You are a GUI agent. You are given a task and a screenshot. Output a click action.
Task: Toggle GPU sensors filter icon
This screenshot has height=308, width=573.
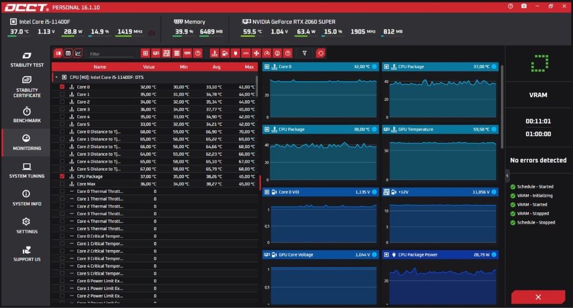click(x=156, y=53)
